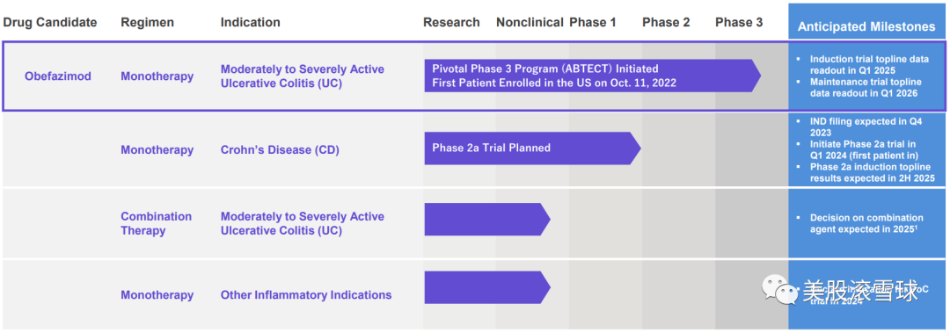Click the Indication column header
950x333 pixels.
(250, 22)
